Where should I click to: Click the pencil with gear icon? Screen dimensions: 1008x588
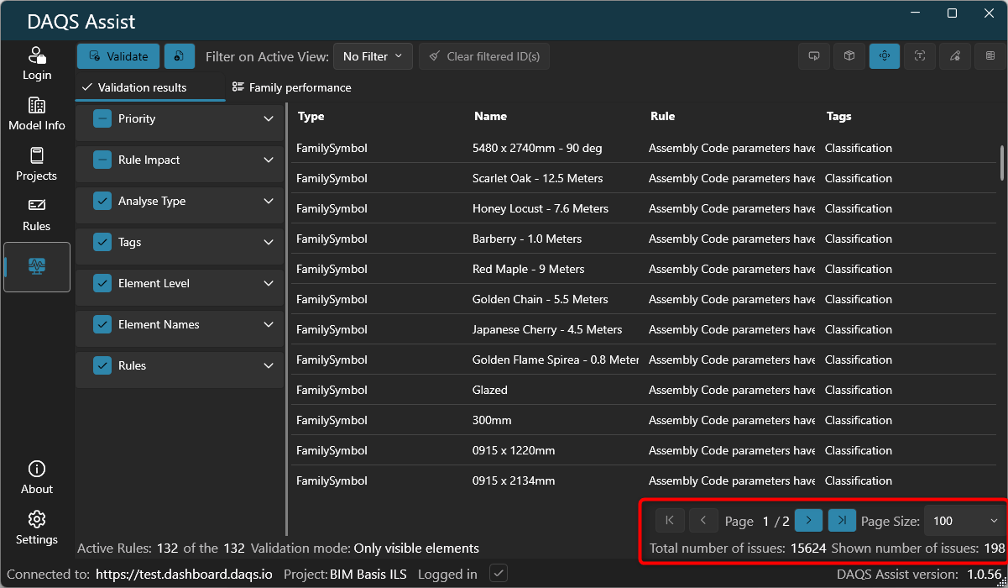(x=955, y=56)
